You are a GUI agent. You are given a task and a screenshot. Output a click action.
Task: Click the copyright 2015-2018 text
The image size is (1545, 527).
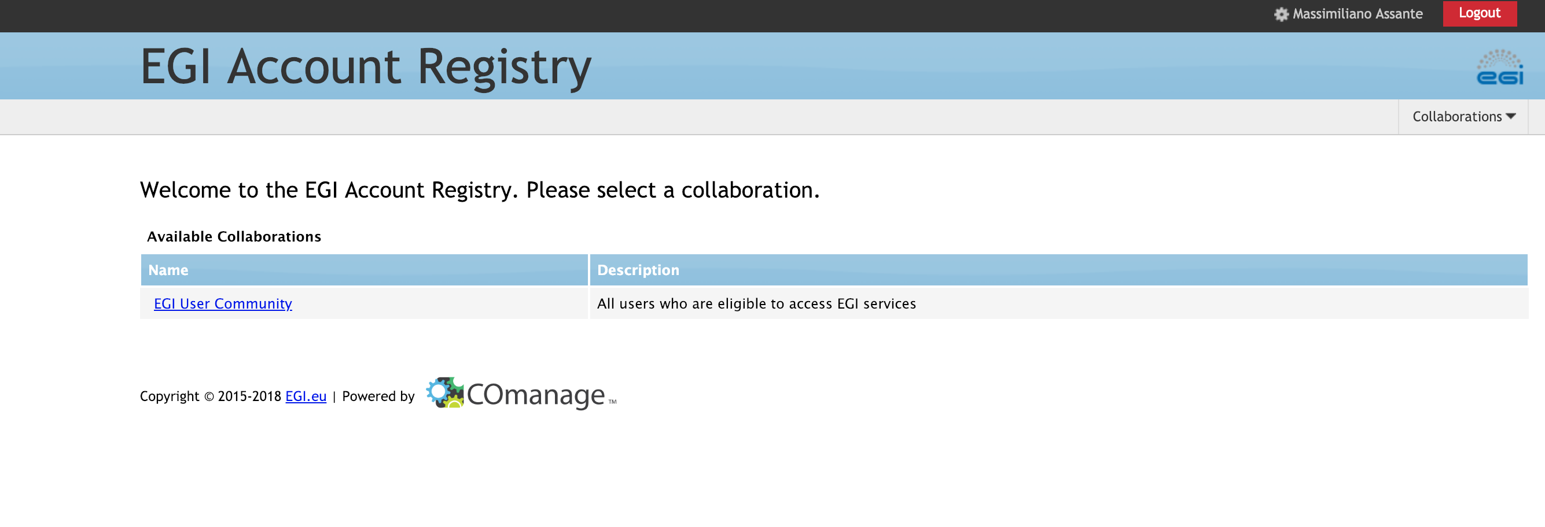tap(211, 396)
